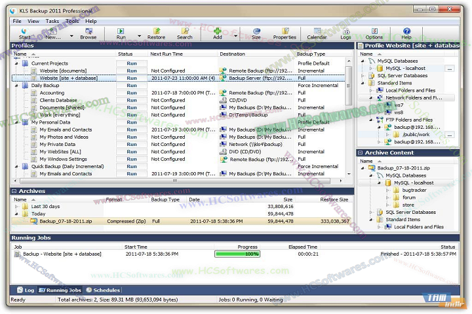Select SQL Server Databases in profile panel

point(403,76)
